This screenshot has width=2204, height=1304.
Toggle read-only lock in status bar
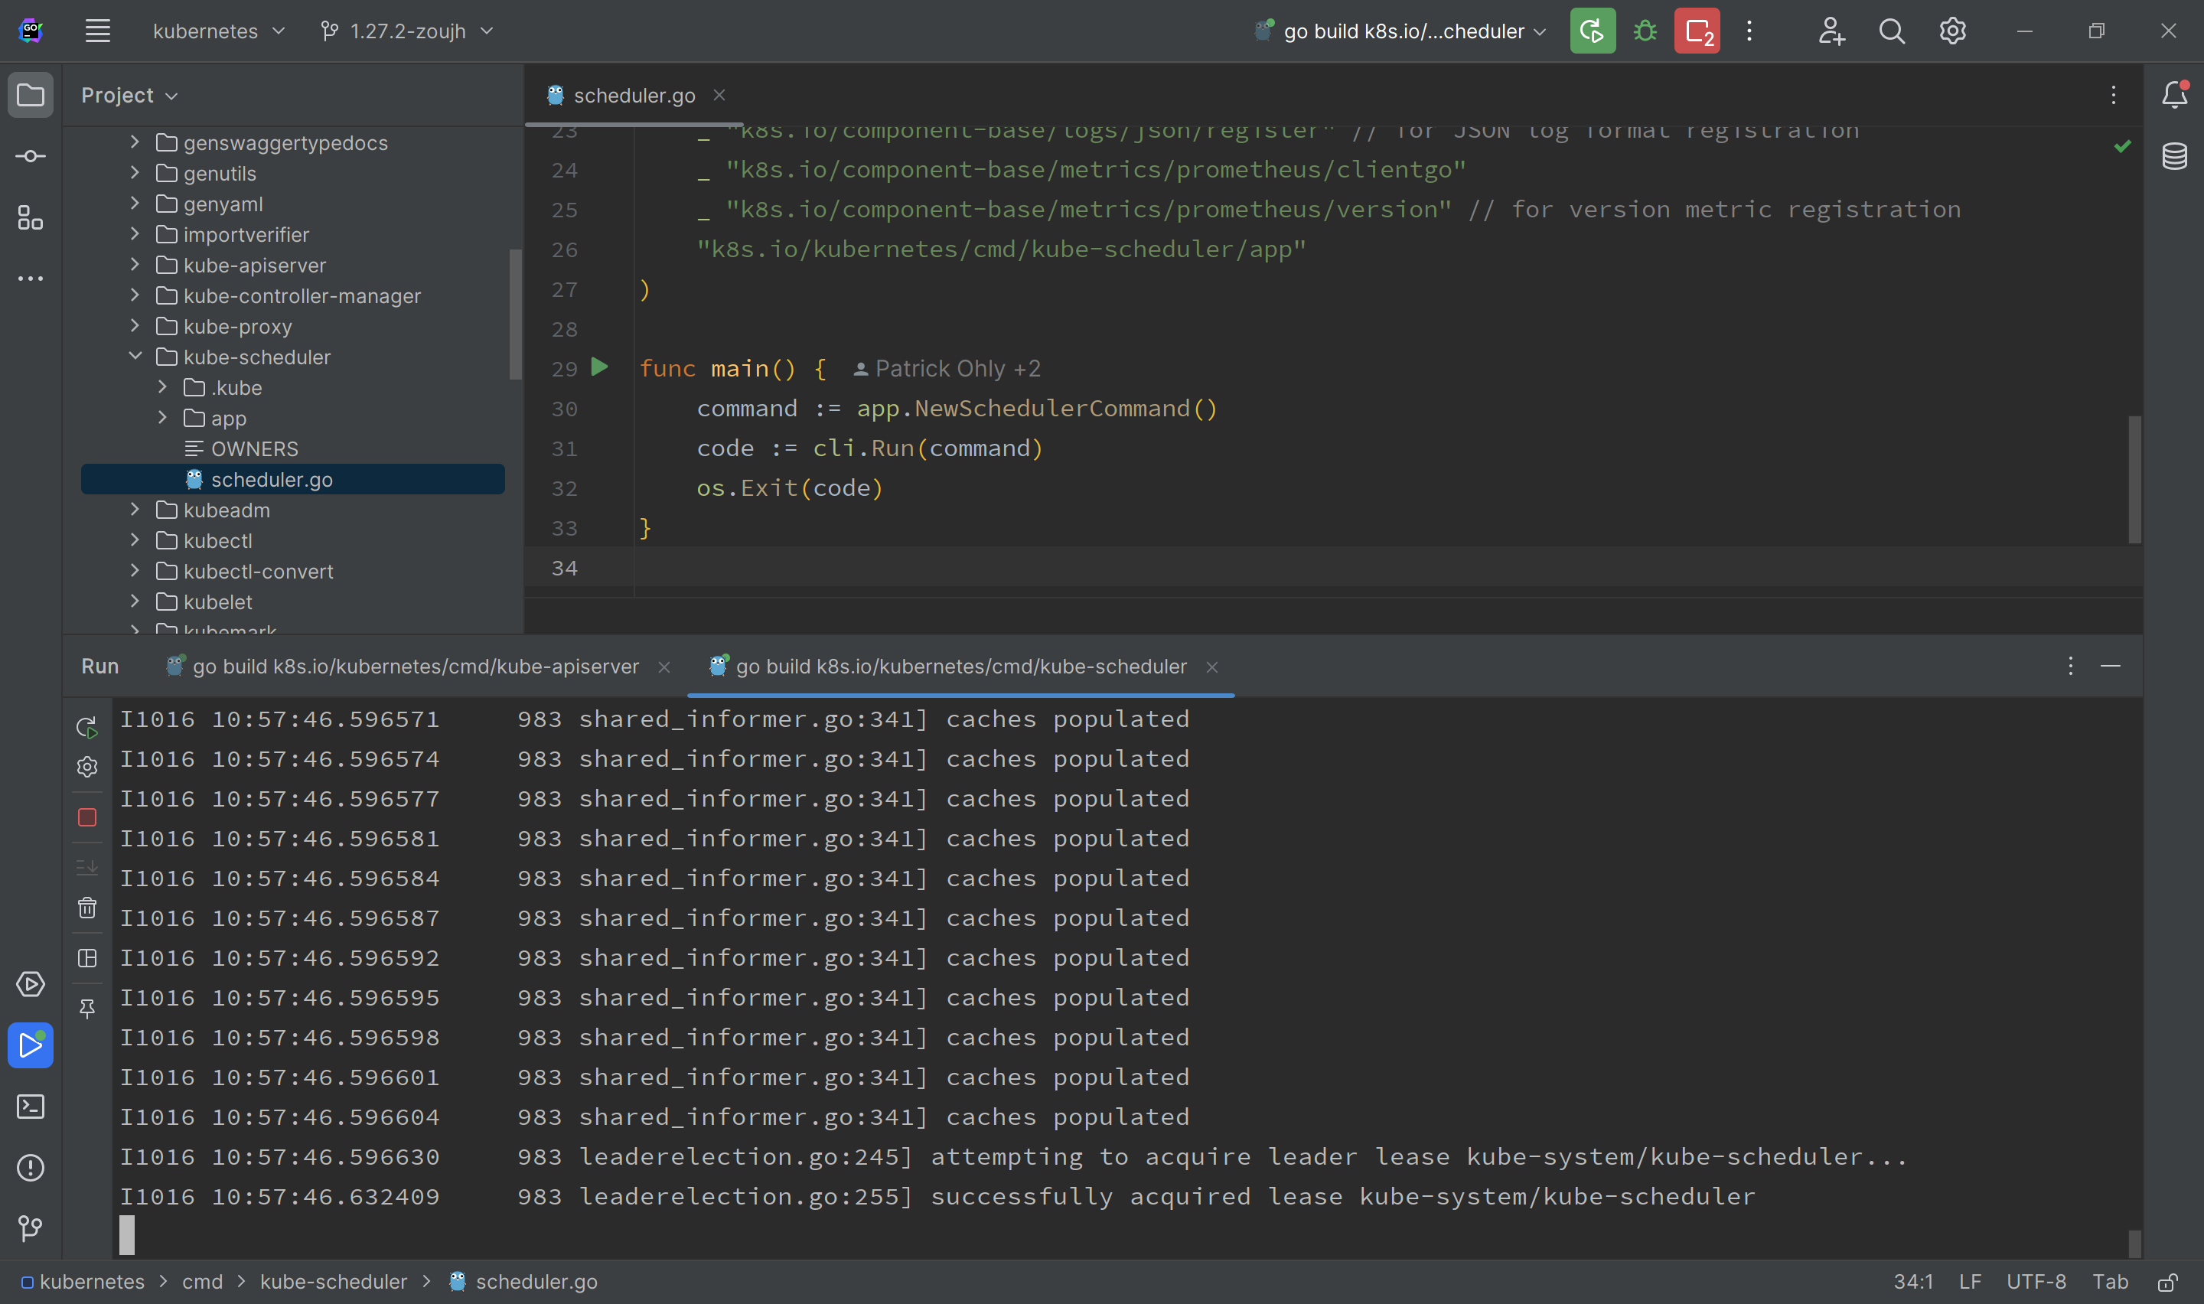click(x=2167, y=1282)
